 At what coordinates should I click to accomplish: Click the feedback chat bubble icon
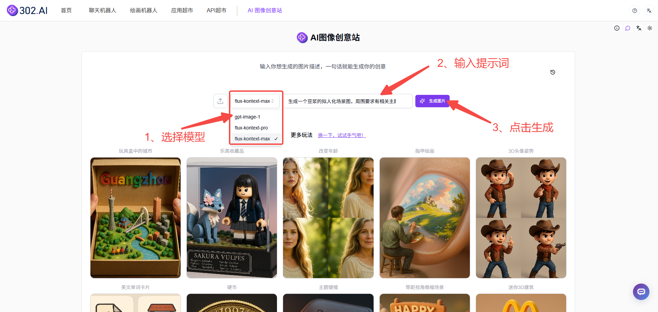click(x=627, y=28)
